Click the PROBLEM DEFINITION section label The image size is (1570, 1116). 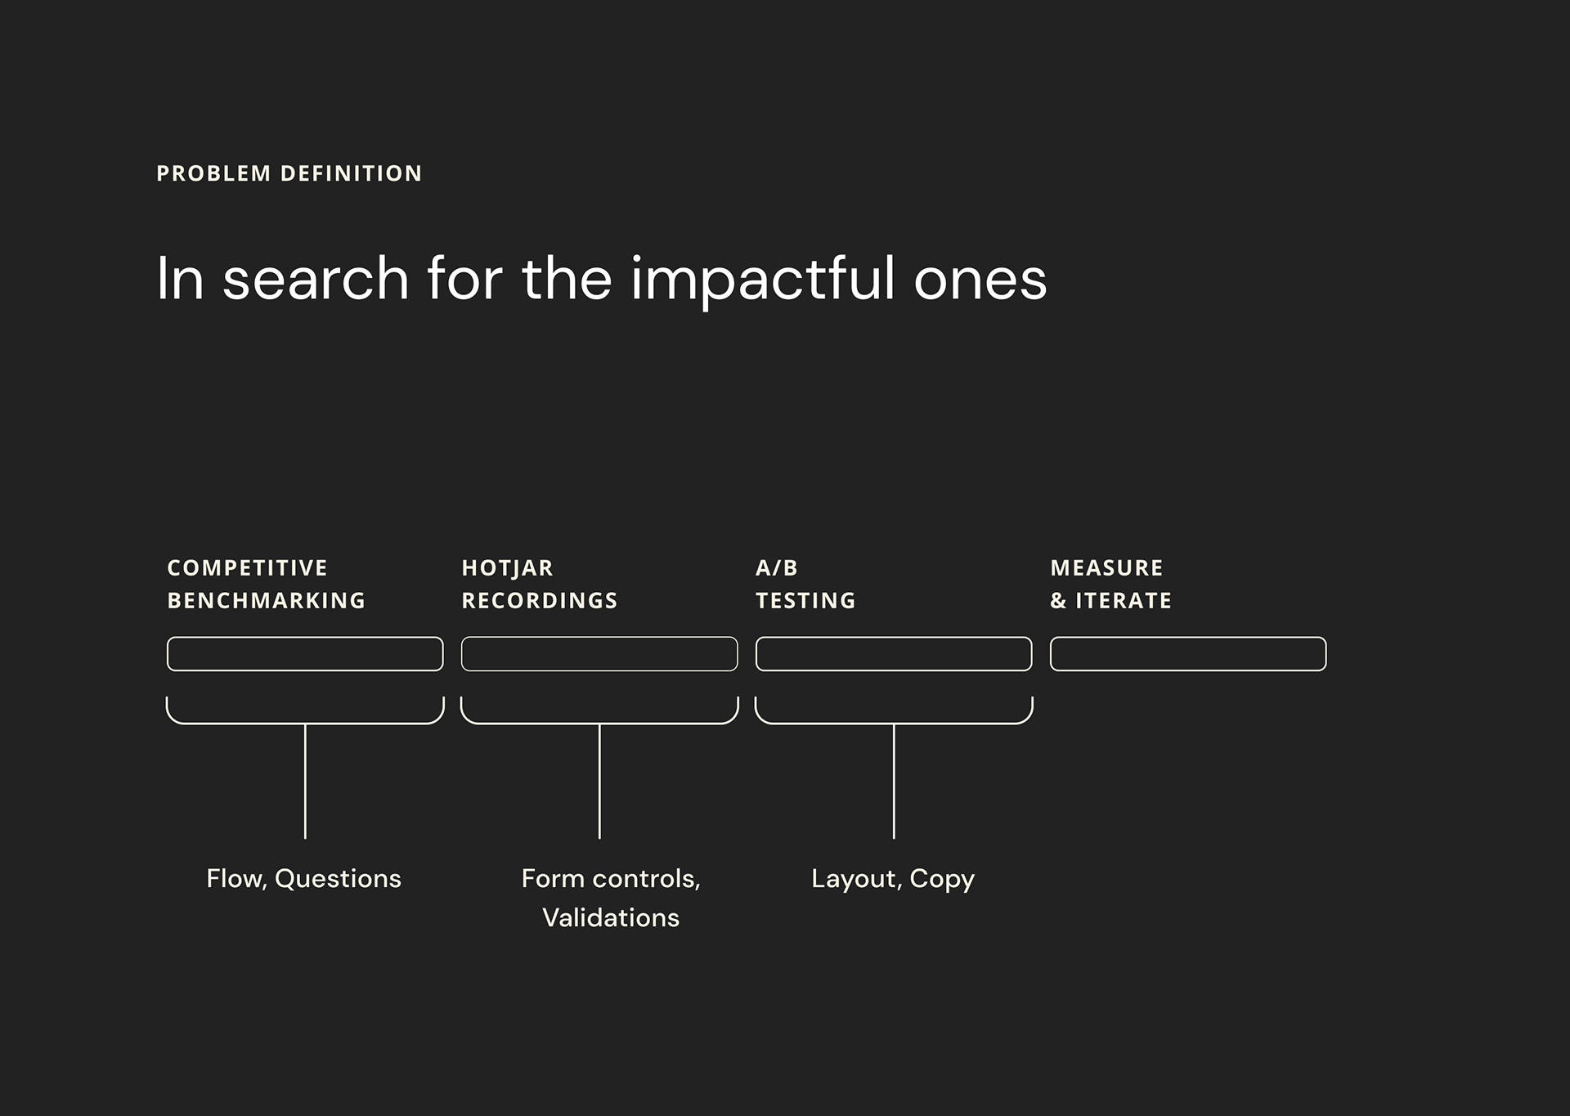coord(289,173)
